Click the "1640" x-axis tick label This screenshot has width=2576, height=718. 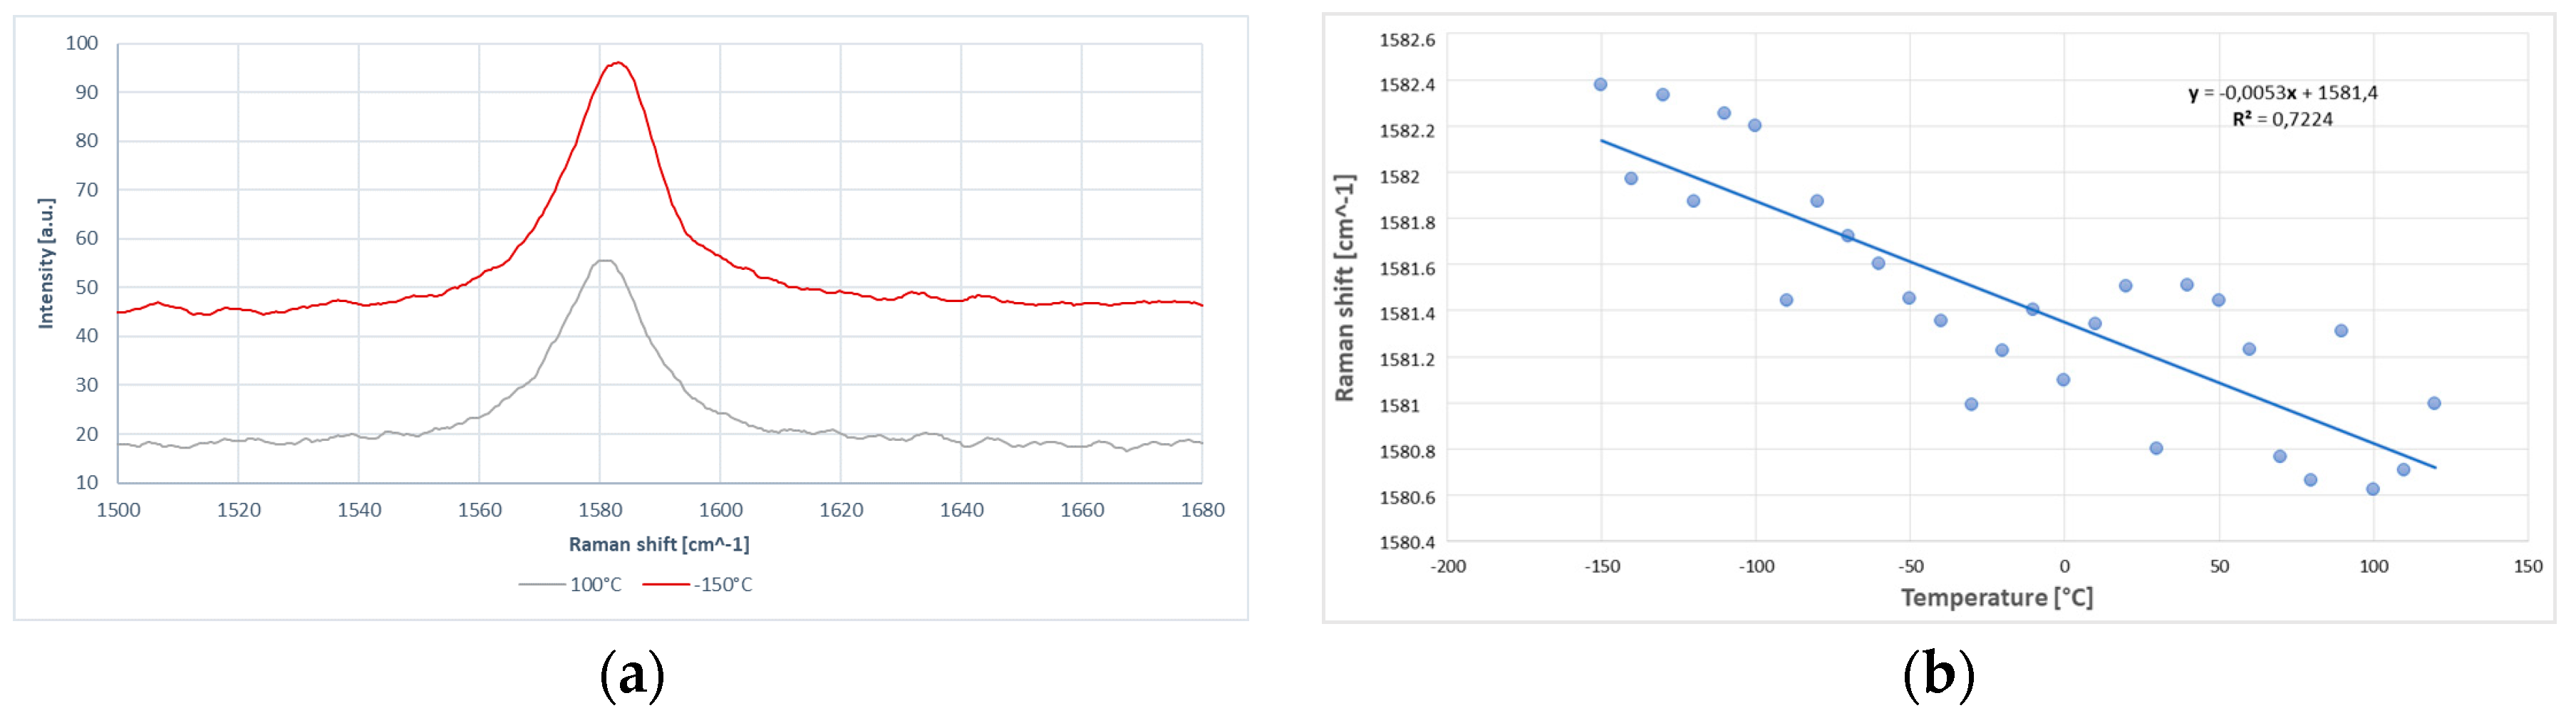pyautogui.click(x=961, y=511)
